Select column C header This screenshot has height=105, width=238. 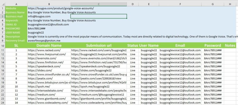click(99, 4)
